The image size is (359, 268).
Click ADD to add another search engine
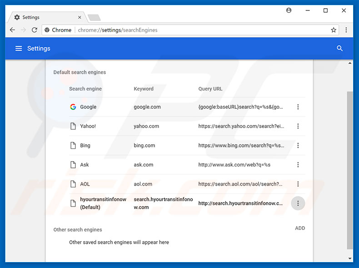click(x=300, y=228)
